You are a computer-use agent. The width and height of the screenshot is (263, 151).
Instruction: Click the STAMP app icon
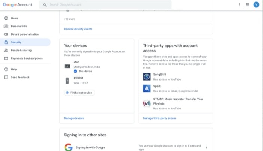click(x=147, y=103)
